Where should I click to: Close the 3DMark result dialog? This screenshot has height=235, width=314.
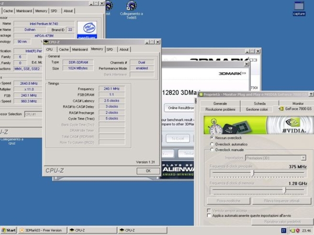(246, 64)
